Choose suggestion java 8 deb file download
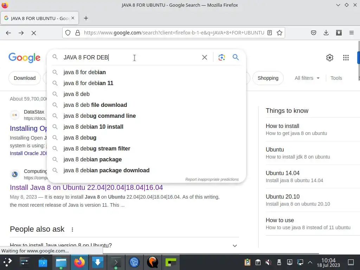This screenshot has width=360, height=270. click(x=147, y=105)
